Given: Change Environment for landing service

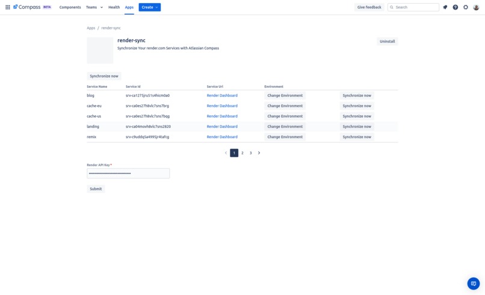Looking at the screenshot, I should (285, 127).
